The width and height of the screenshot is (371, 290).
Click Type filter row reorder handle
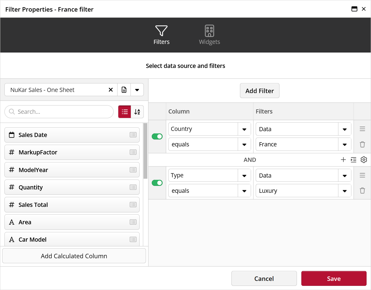click(x=362, y=175)
